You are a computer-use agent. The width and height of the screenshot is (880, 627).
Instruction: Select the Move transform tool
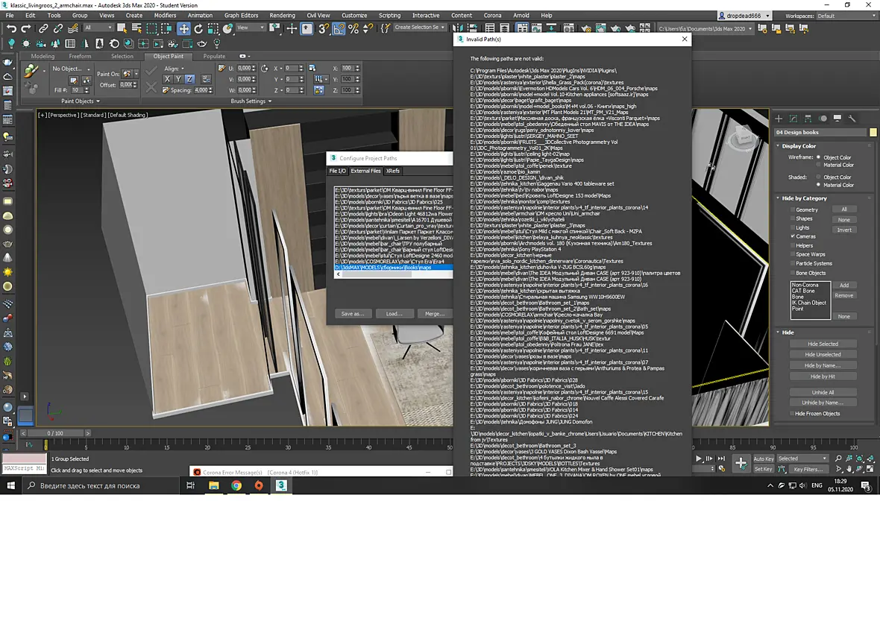tap(183, 28)
